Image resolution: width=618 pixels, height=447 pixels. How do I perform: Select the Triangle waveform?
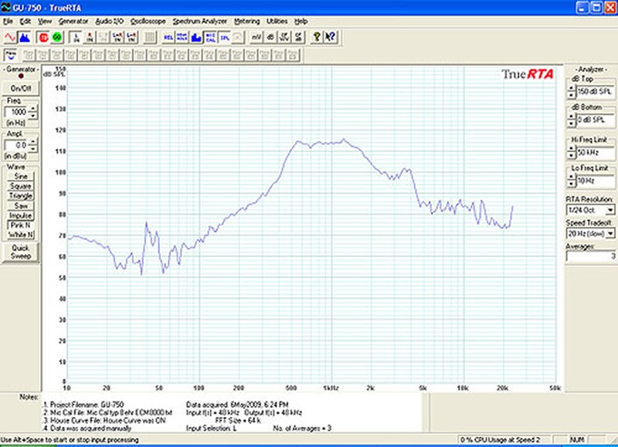pyautogui.click(x=21, y=196)
